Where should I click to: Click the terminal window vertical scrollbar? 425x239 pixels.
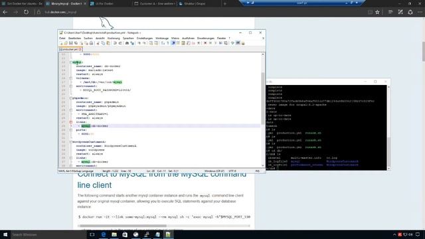tap(388, 127)
